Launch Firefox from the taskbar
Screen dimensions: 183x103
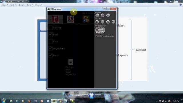[x=29, y=101]
